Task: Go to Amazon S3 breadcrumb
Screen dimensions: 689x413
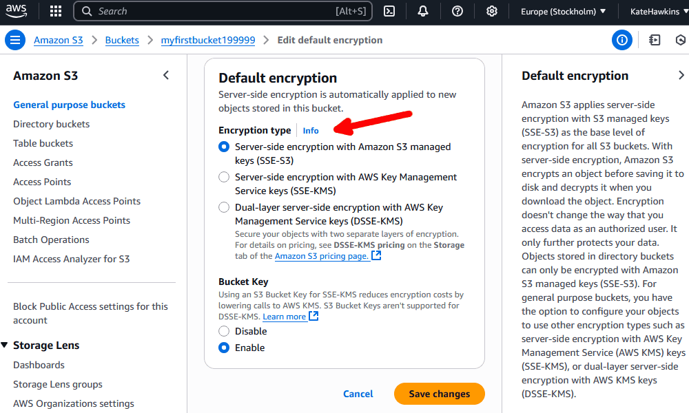Action: tap(59, 40)
